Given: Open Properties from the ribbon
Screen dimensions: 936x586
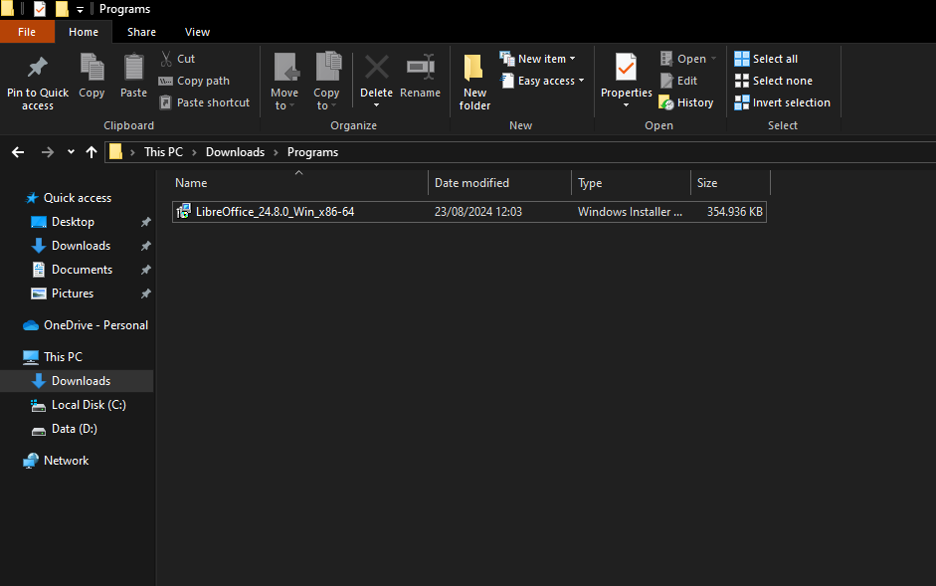Looking at the screenshot, I should pyautogui.click(x=626, y=72).
